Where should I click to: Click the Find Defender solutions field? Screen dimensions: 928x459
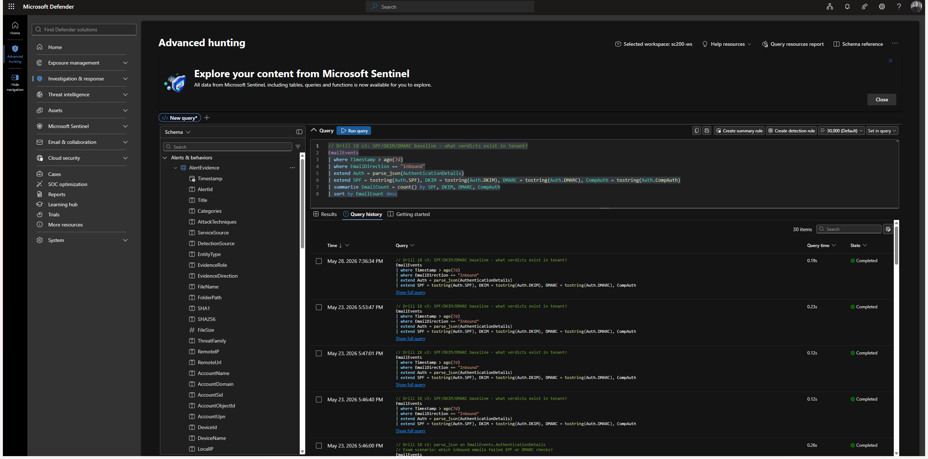point(84,30)
